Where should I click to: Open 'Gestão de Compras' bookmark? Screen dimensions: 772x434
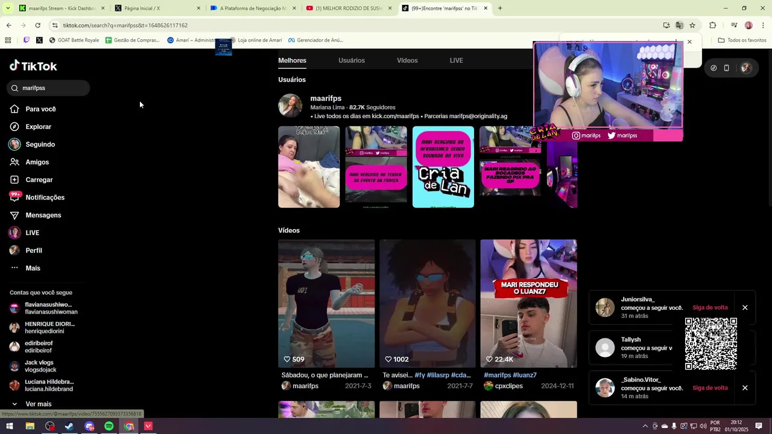[133, 40]
